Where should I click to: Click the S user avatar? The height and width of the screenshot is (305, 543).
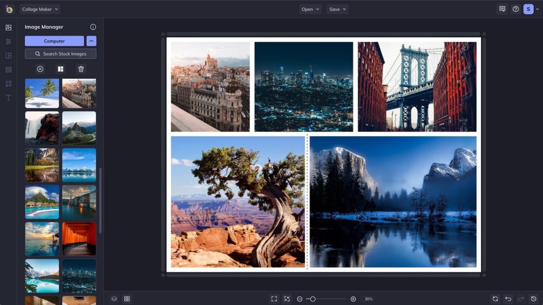pos(529,9)
